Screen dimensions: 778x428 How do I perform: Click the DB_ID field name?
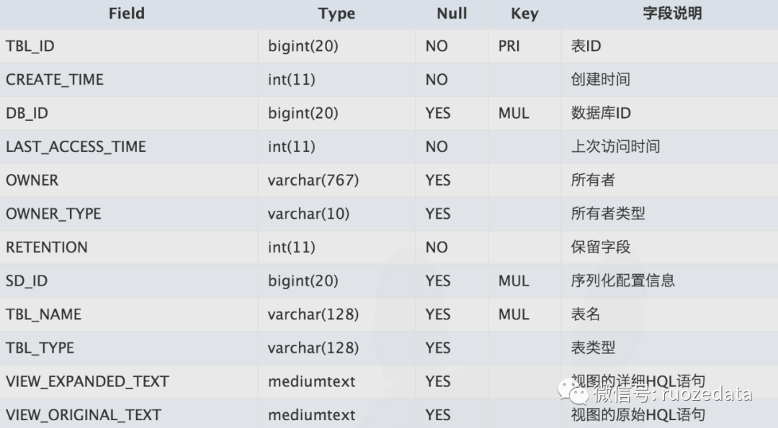click(27, 114)
